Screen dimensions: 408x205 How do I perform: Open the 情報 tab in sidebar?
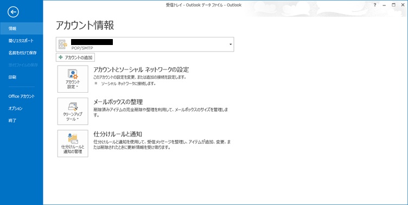click(x=21, y=28)
